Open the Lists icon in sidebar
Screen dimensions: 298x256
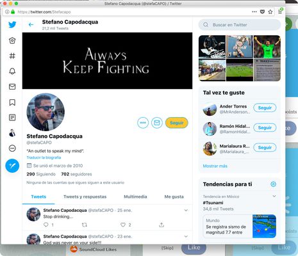click(x=12, y=117)
